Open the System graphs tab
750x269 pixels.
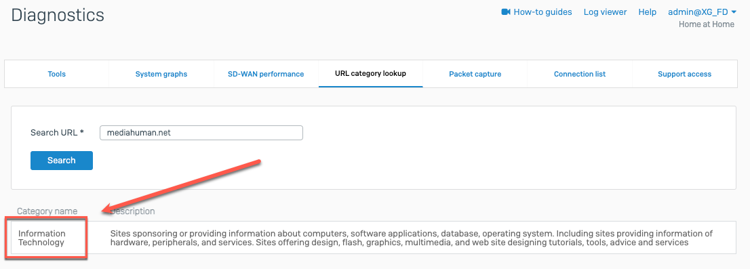pos(161,74)
